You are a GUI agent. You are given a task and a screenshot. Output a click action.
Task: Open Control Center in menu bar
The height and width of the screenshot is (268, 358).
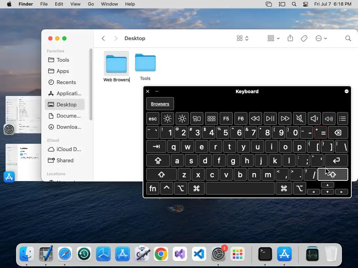pyautogui.click(x=305, y=4)
